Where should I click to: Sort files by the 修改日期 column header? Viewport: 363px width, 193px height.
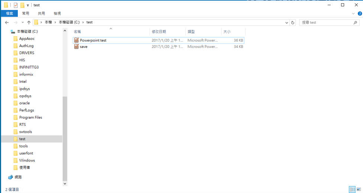click(x=159, y=32)
